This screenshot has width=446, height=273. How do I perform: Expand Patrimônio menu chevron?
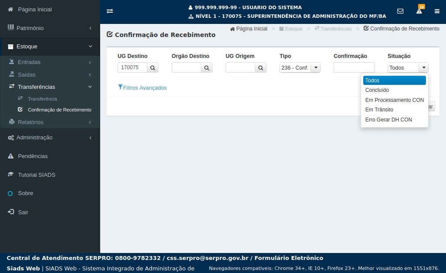point(91,28)
